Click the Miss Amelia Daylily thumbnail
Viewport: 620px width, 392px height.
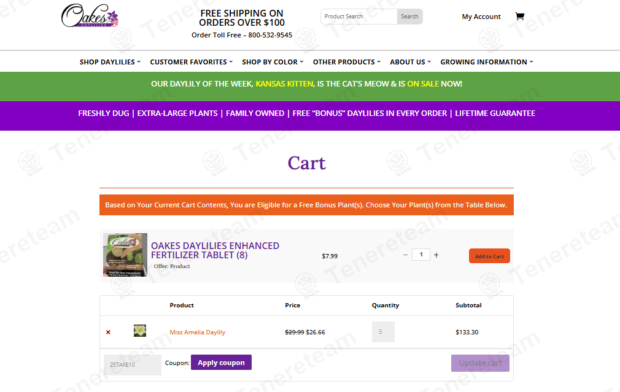pyautogui.click(x=140, y=331)
